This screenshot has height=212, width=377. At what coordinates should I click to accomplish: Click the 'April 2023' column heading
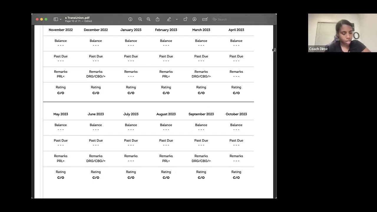pyautogui.click(x=236, y=30)
